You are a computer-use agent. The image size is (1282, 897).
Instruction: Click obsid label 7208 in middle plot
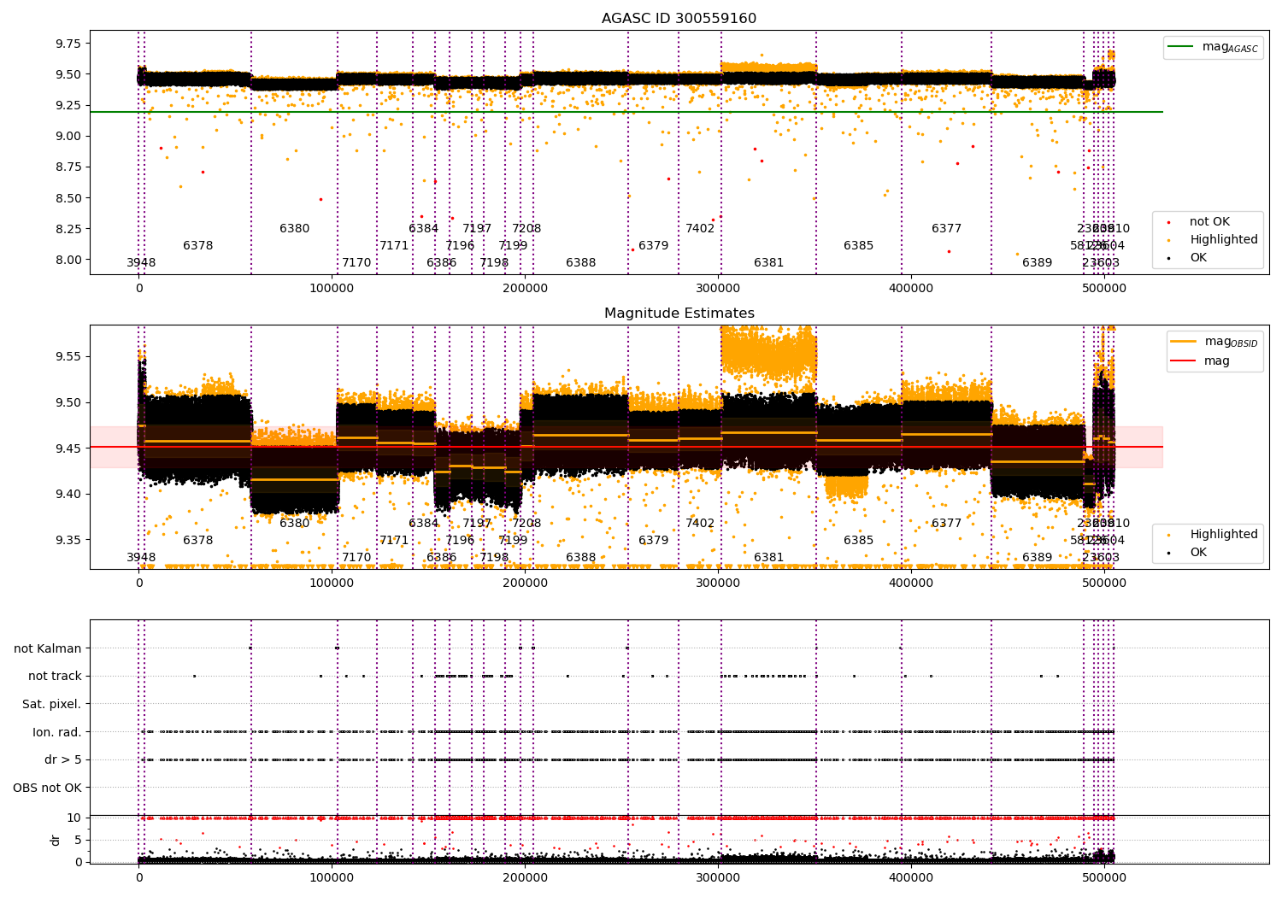526,524
